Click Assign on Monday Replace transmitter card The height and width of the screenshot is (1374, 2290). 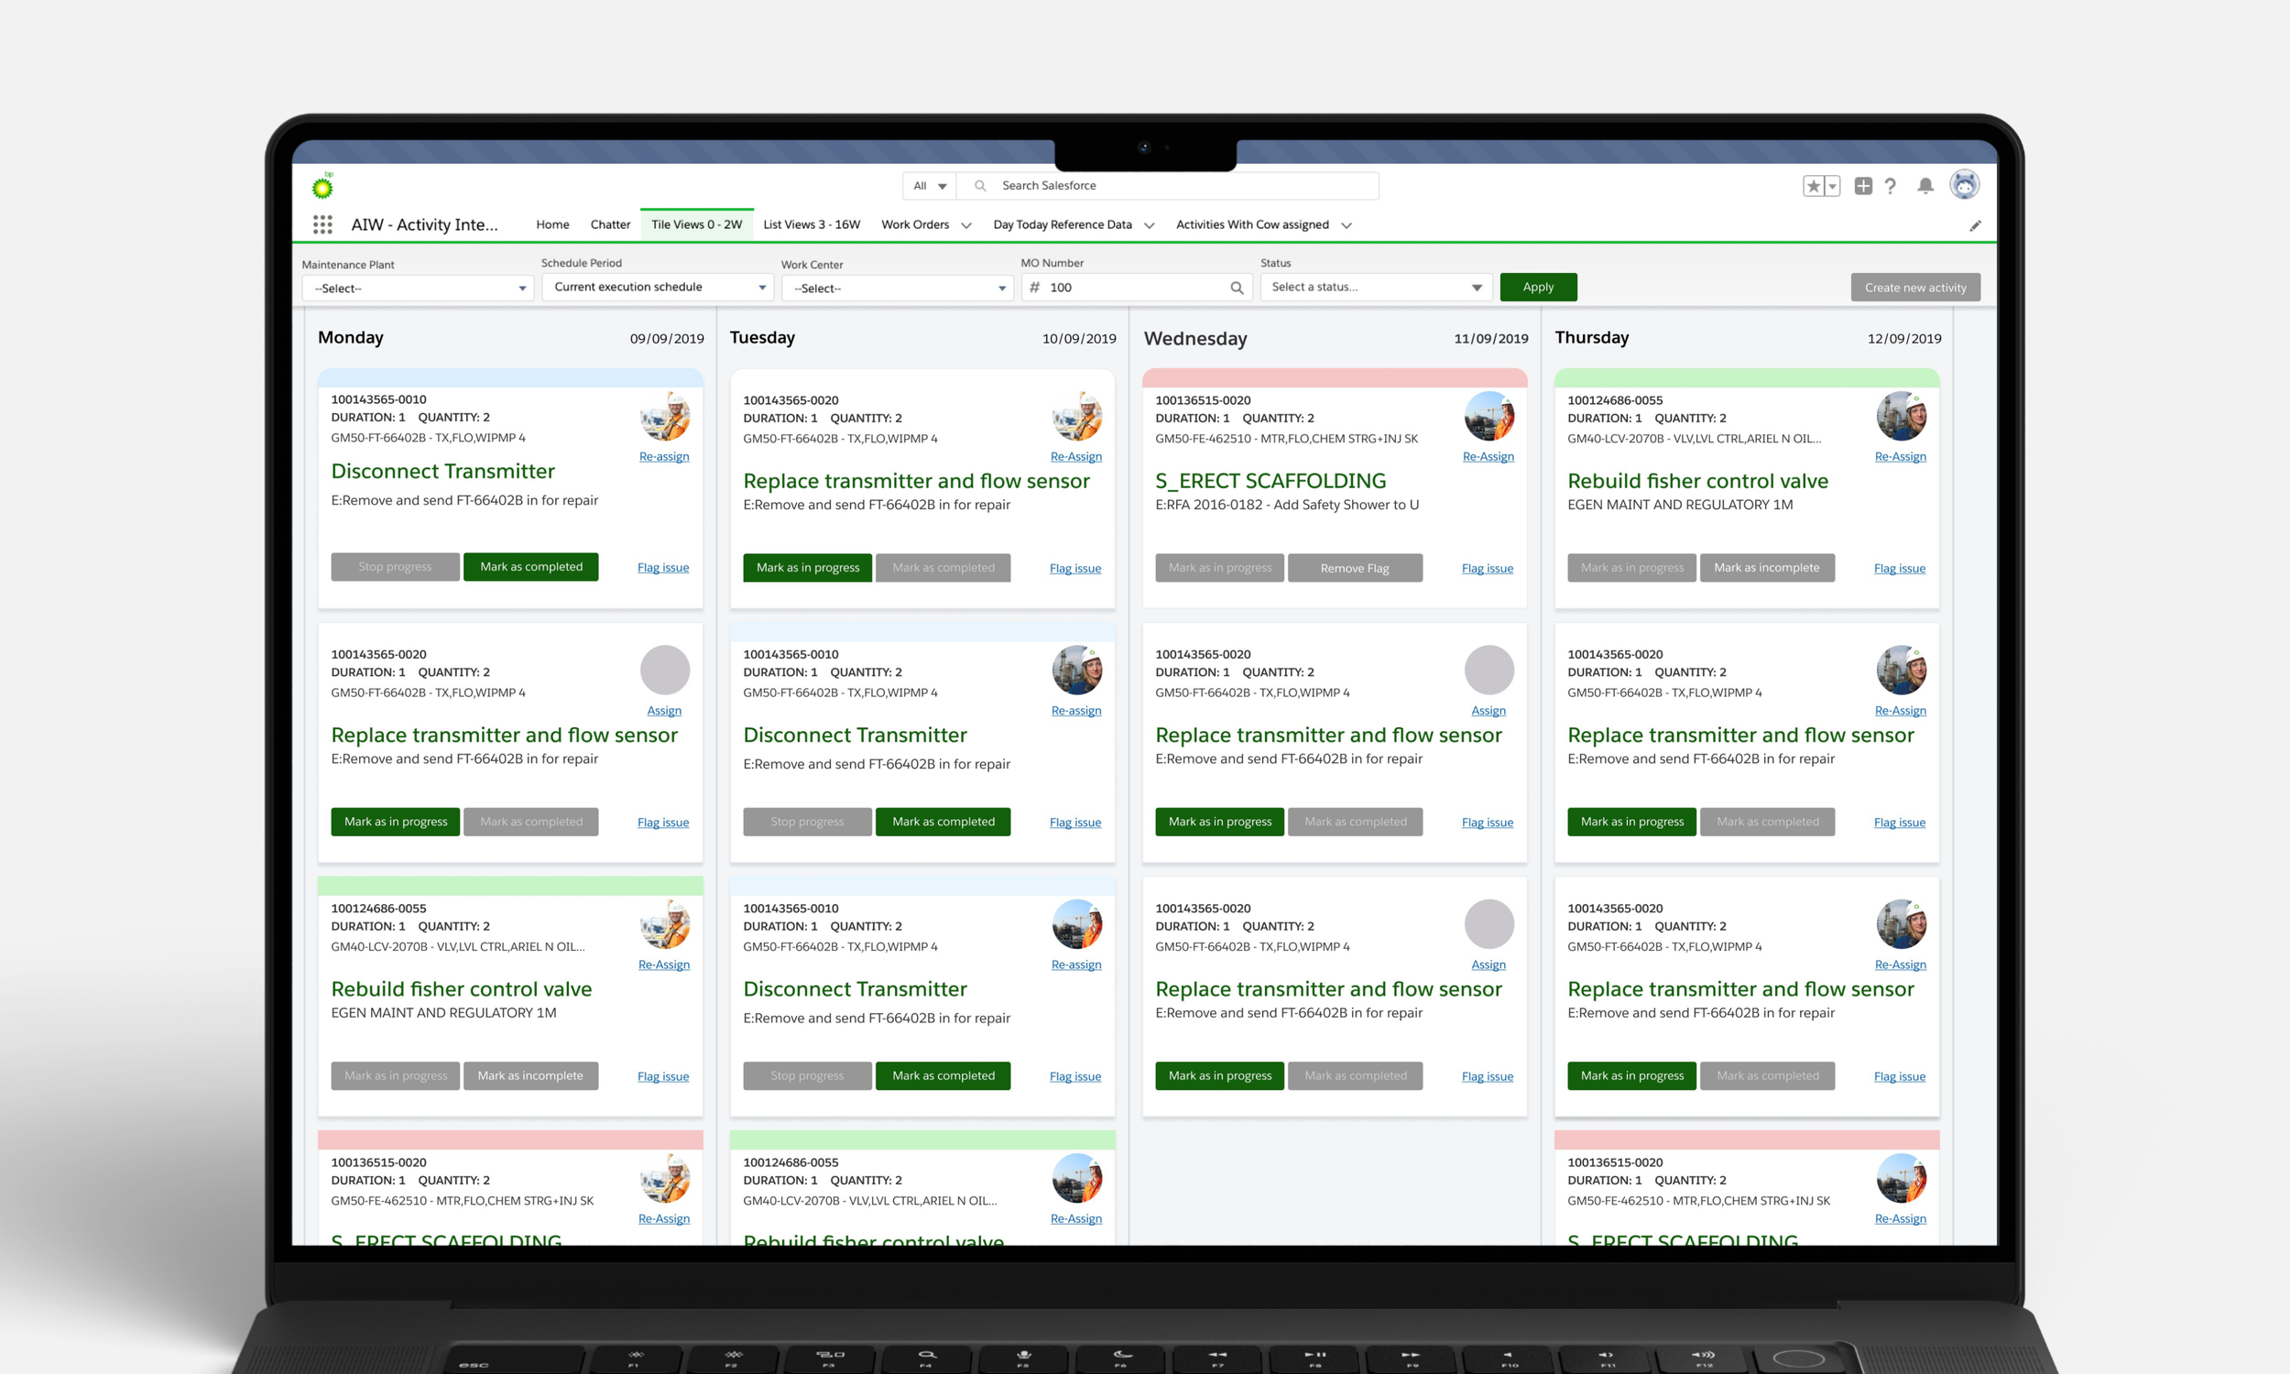pyautogui.click(x=664, y=710)
